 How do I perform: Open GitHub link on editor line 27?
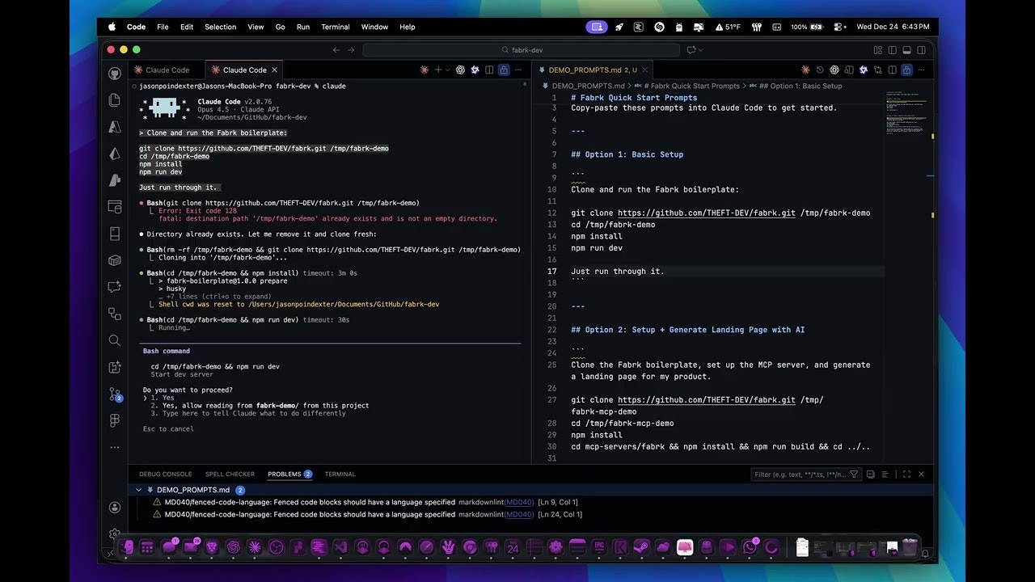point(707,400)
